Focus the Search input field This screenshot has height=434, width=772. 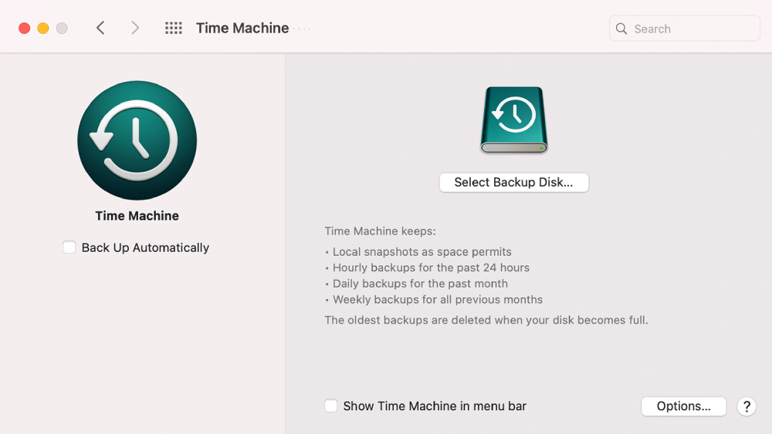691,29
